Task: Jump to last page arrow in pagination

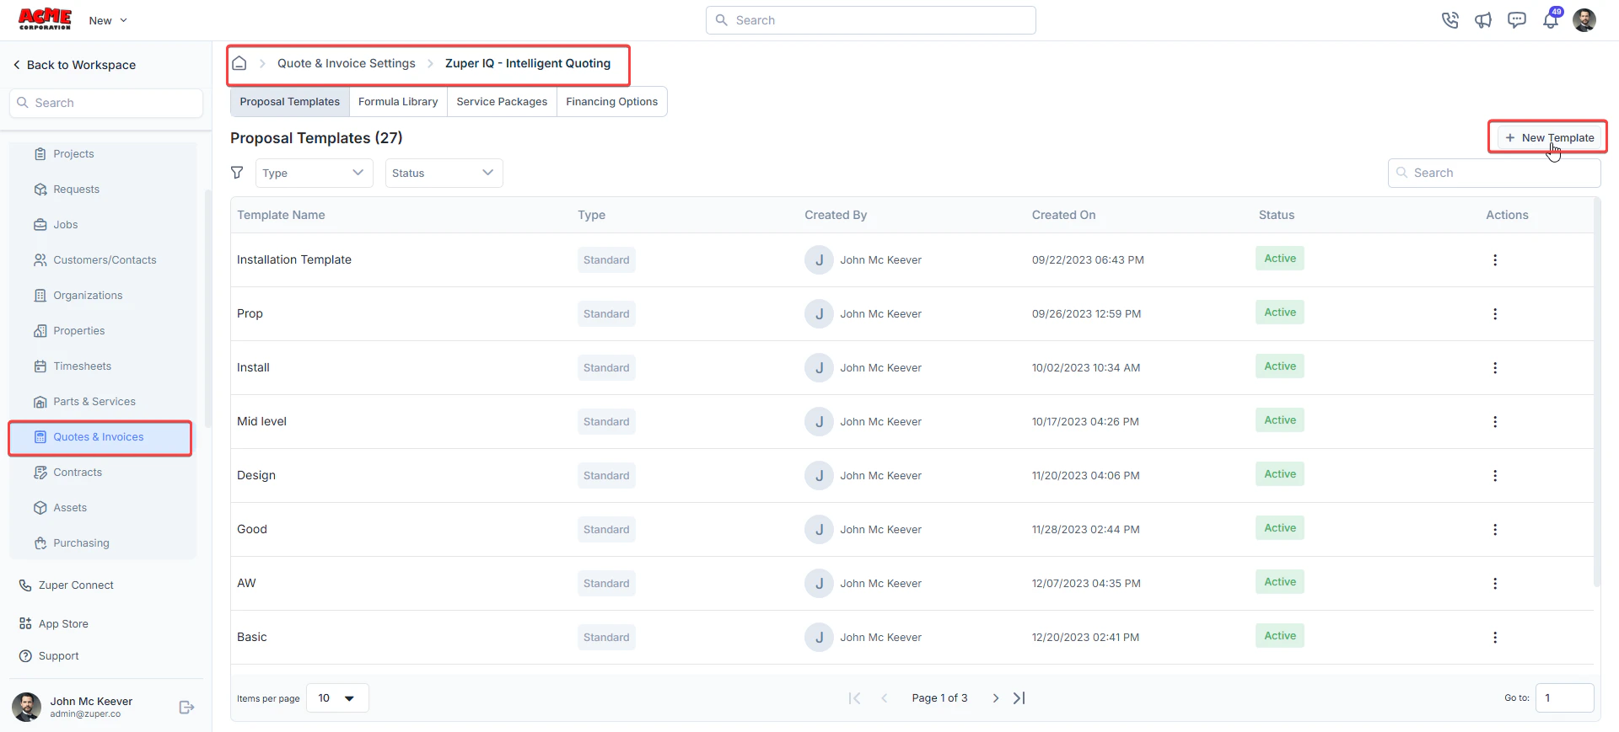Action: [x=1019, y=698]
